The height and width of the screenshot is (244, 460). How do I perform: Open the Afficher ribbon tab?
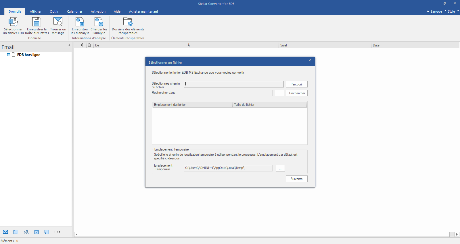[x=36, y=11]
